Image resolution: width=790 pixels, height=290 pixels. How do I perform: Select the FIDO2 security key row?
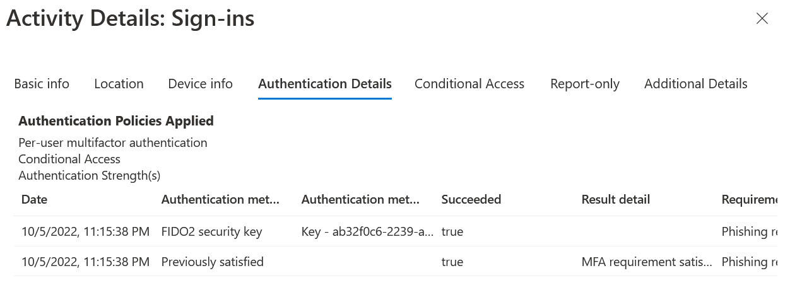pos(211,231)
